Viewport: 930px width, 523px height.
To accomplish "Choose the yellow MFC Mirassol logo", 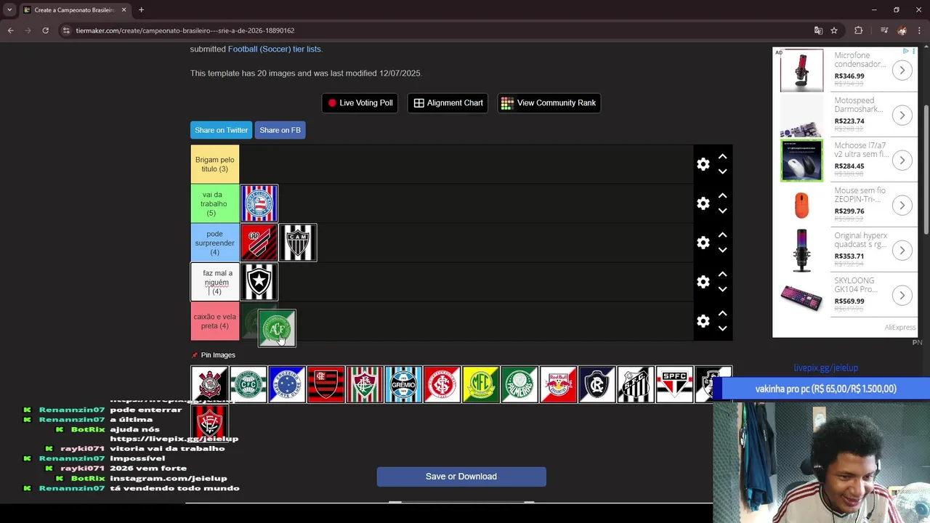I will (481, 384).
